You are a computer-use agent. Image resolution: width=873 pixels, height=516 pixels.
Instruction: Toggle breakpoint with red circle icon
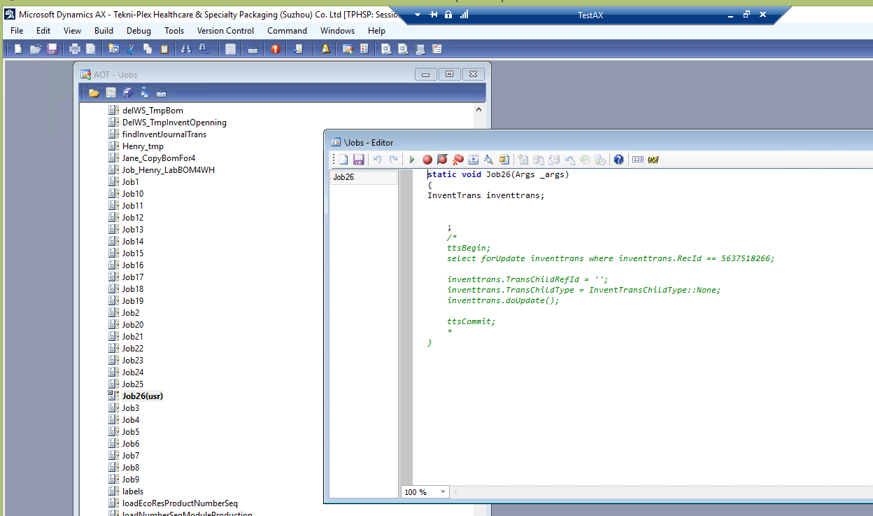(x=427, y=160)
